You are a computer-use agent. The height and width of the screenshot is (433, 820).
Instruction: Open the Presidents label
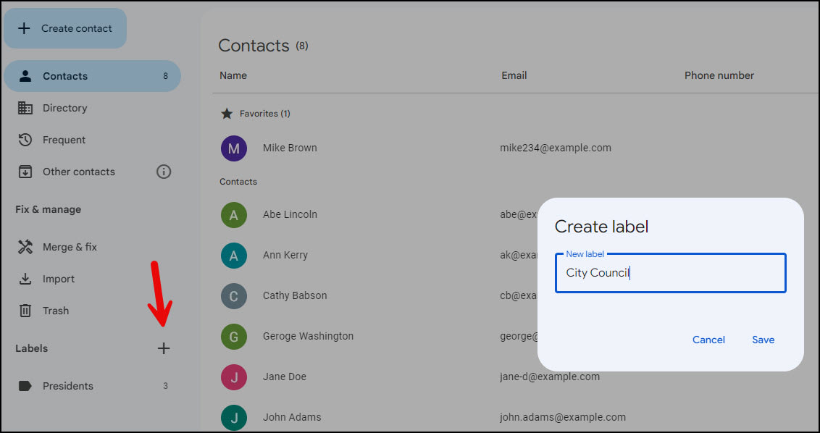69,385
